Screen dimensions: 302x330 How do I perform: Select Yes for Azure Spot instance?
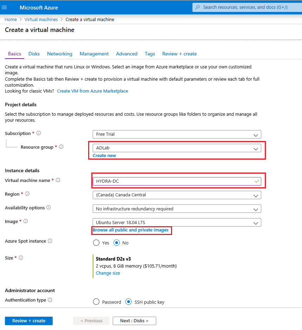[96, 243]
